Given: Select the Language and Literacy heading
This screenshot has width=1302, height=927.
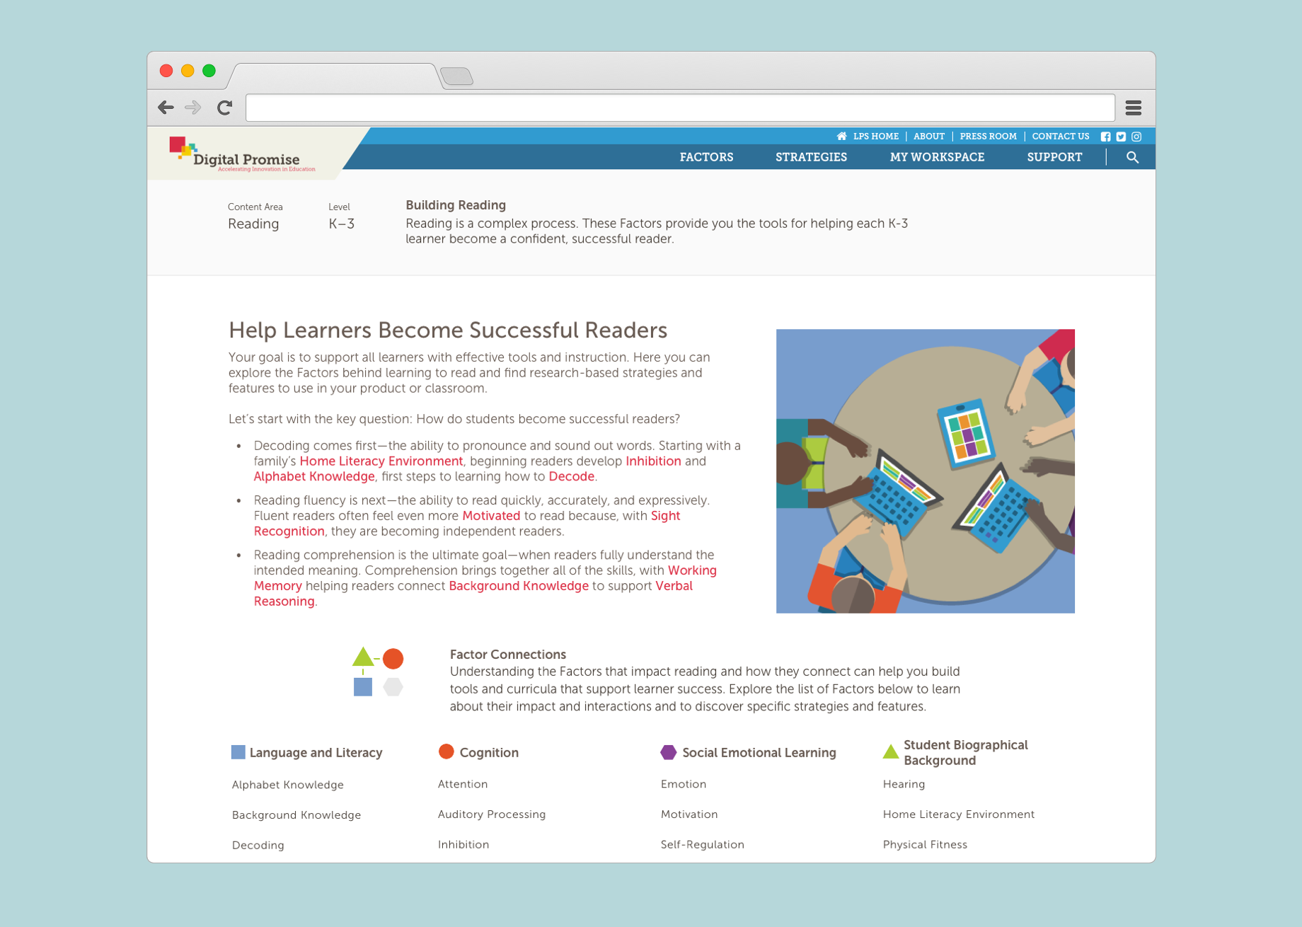Looking at the screenshot, I should coord(316,753).
